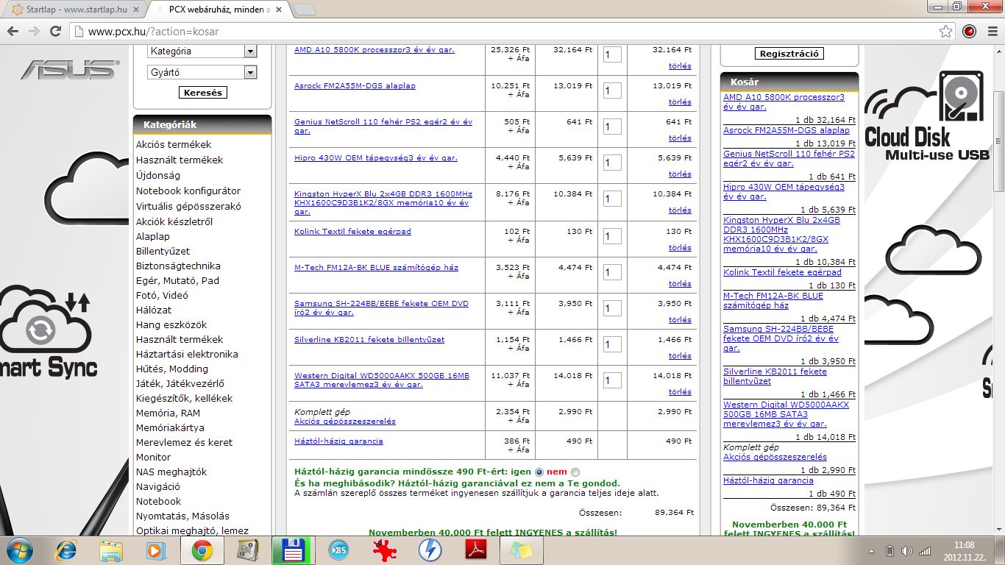Open the Sticky Notes taskbar icon
Viewport: 1005px width, 565px height.
point(522,550)
